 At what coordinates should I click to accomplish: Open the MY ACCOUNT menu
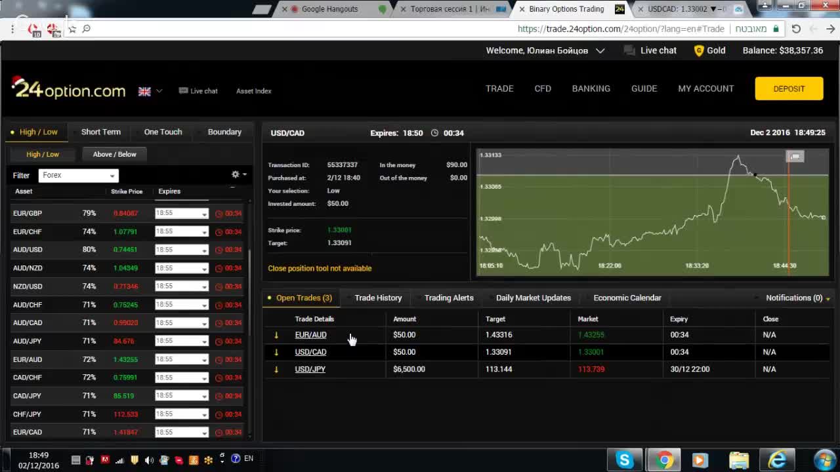[x=705, y=88]
